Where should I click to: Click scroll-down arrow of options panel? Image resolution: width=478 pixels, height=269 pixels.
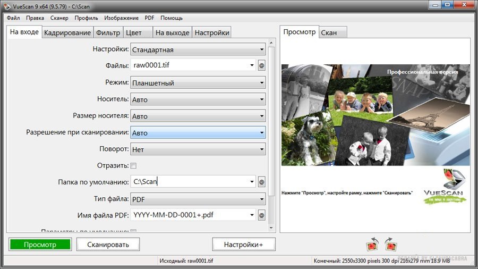pos(271,228)
